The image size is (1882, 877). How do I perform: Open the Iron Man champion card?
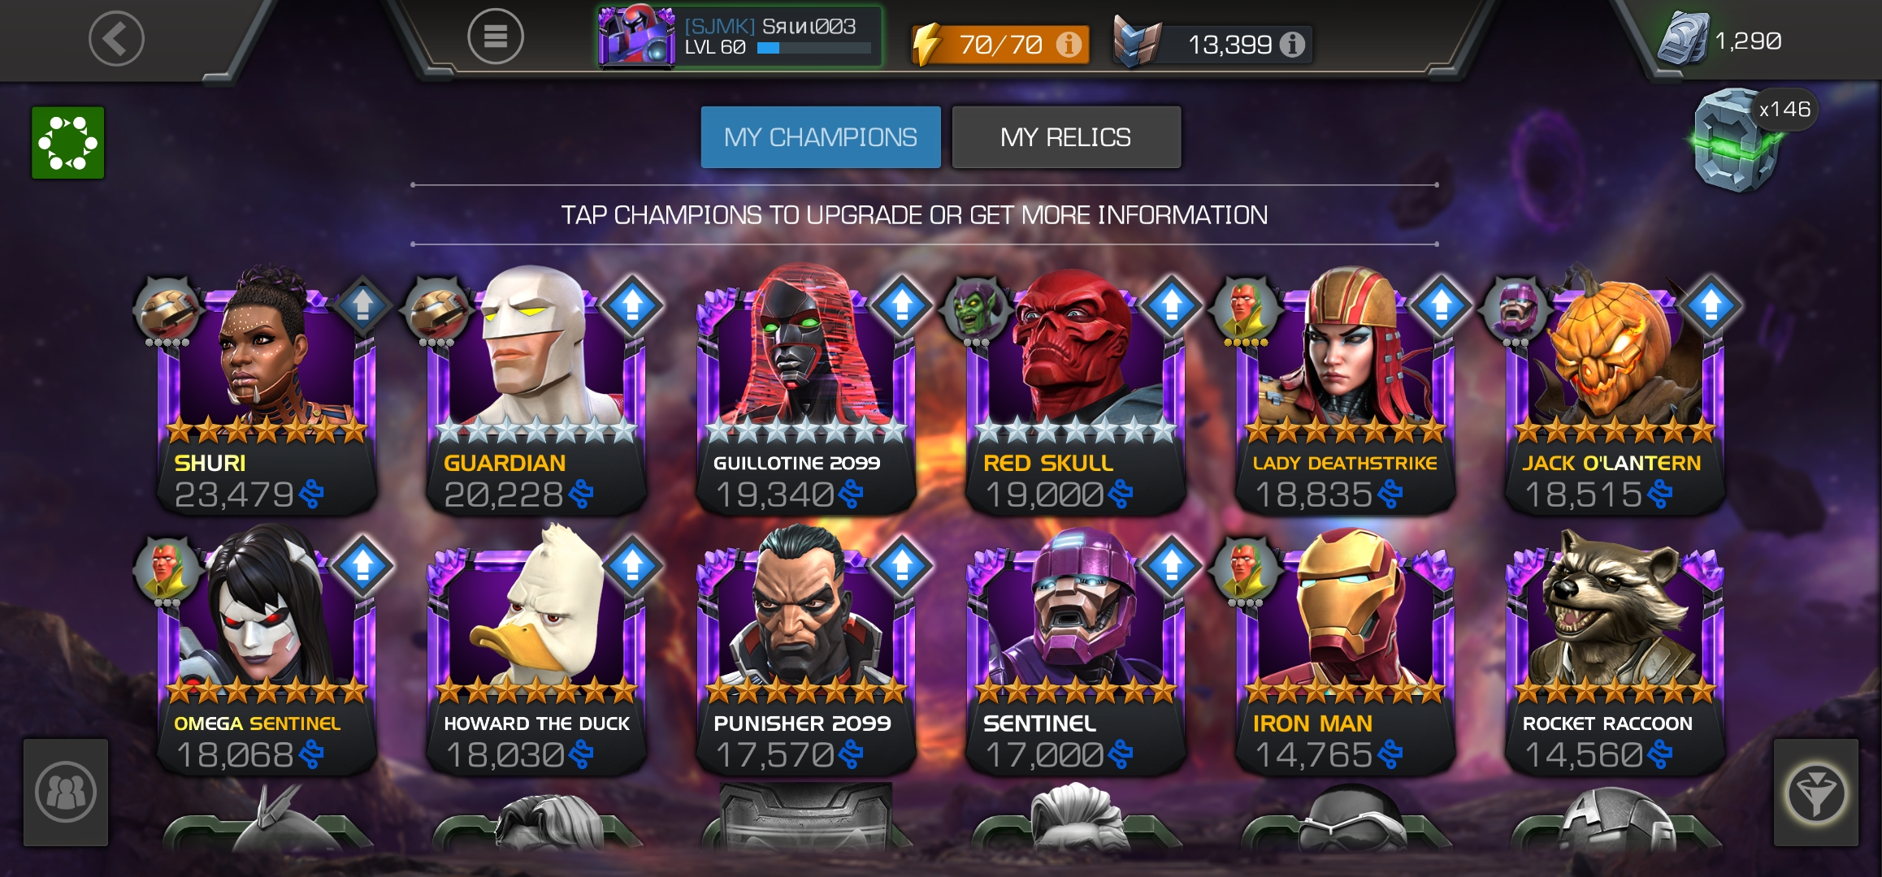(1344, 651)
